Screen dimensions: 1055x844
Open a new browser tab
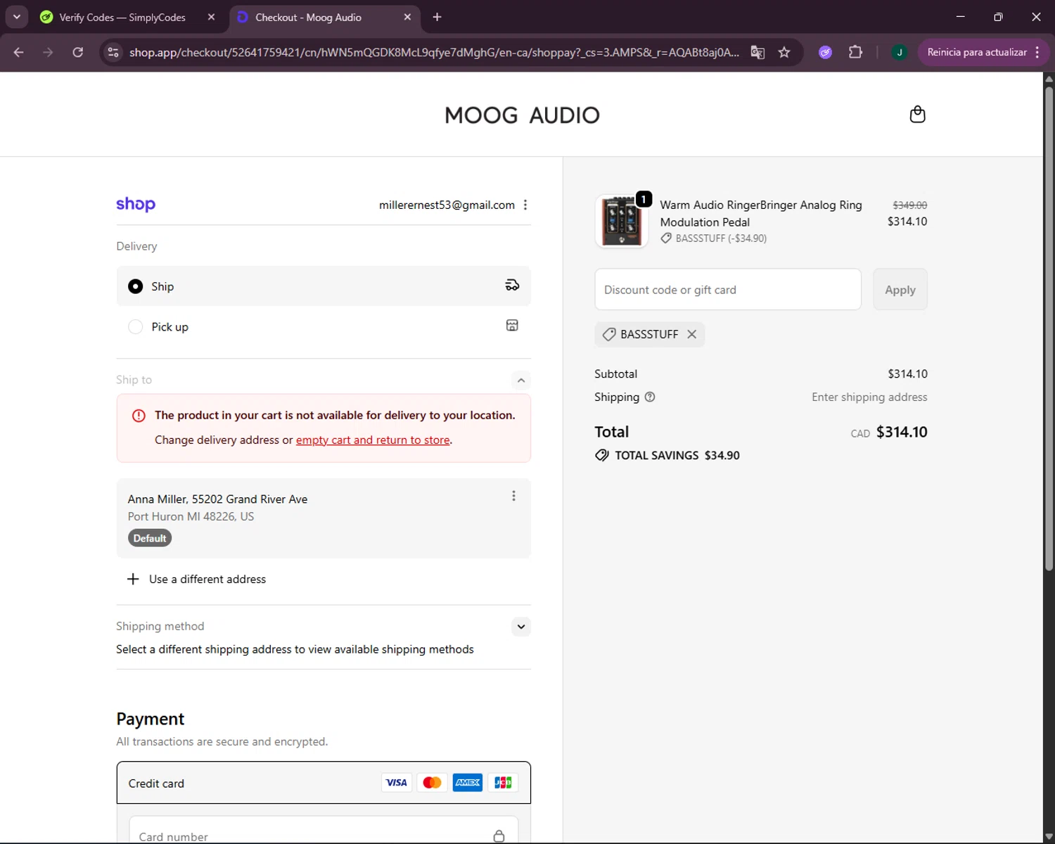[x=437, y=17]
